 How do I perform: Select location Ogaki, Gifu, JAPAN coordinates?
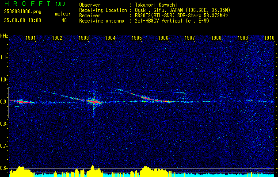(183, 10)
